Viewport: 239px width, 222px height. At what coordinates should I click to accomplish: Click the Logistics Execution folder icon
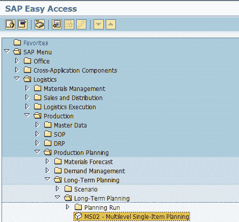point(38,106)
